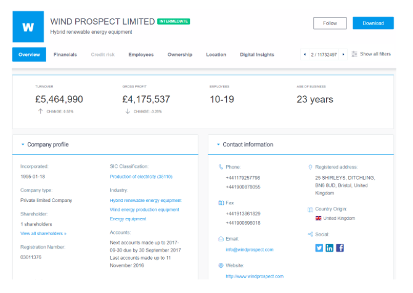The width and height of the screenshot is (413, 293).
Task: Open the Energy equipment industry link
Action: click(128, 219)
